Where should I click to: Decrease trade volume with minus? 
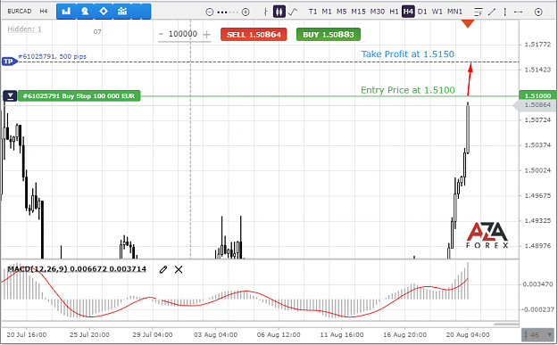pyautogui.click(x=162, y=34)
